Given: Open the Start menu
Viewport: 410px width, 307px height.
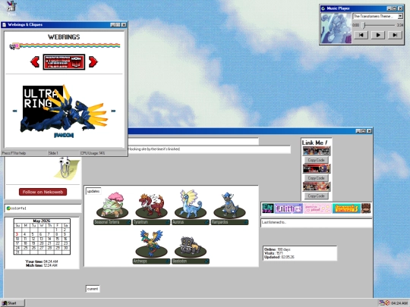Looking at the screenshot, I should tap(13, 303).
